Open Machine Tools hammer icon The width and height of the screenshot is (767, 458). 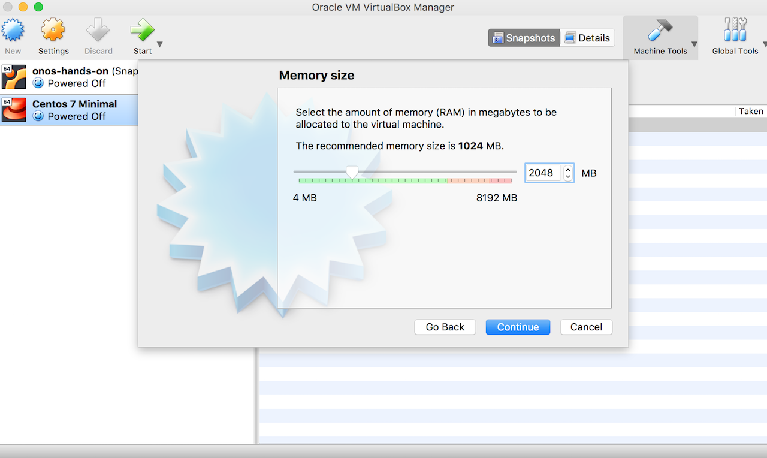(660, 30)
